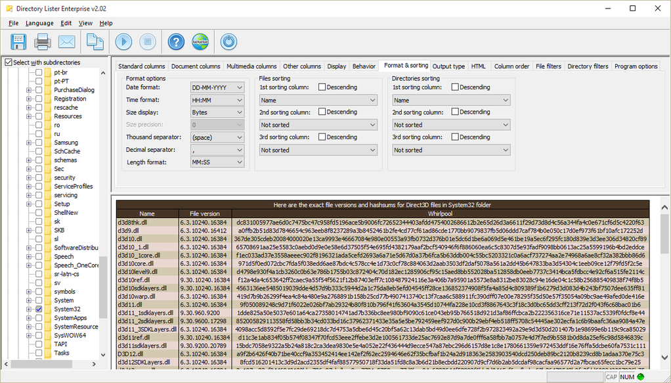Viewport: 671px width, 383px height.
Task: Check the Resources folder checkbox
Action: point(39,116)
